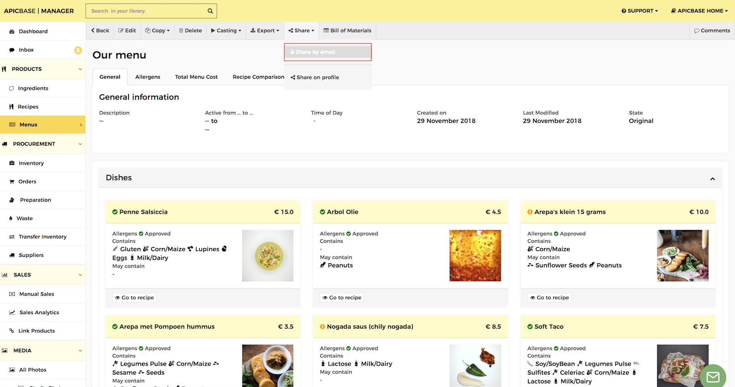The width and height of the screenshot is (735, 387).
Task: Click the Orders cart icon
Action: [12, 182]
